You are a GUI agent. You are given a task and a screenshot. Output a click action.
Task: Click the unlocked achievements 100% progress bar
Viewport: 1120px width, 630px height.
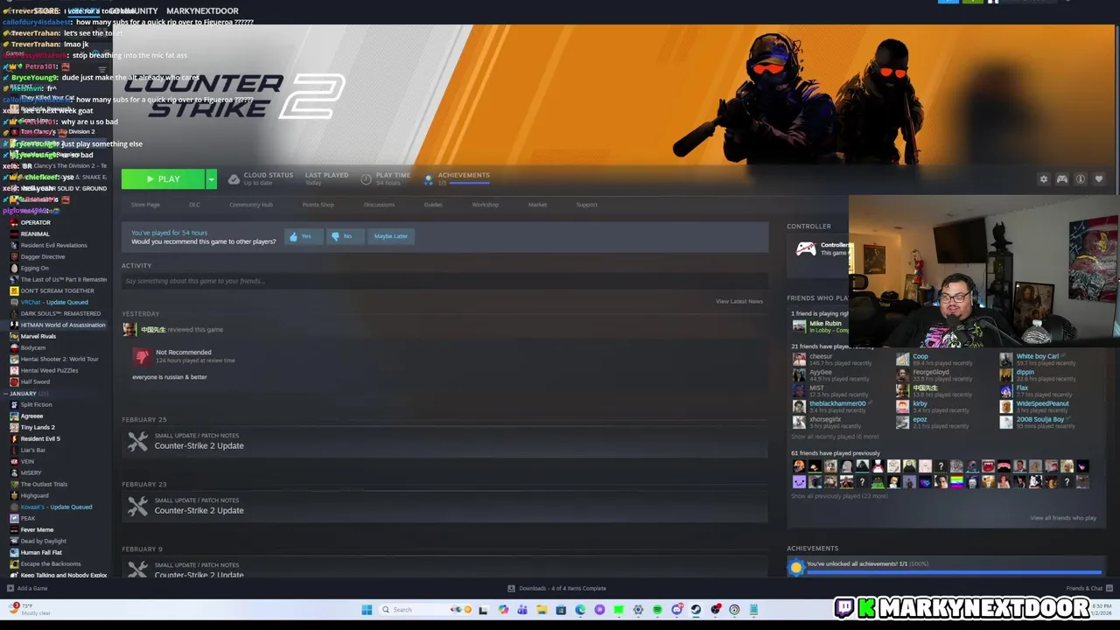[x=954, y=573]
